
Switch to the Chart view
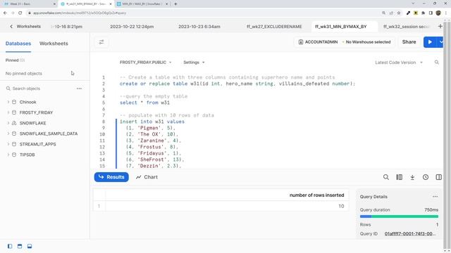coord(147,177)
